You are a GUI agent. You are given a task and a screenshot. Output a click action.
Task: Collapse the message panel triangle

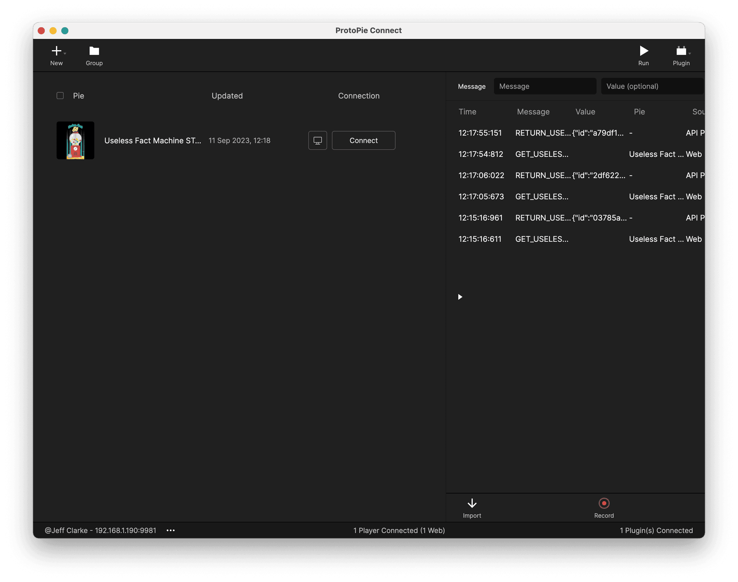pos(460,297)
